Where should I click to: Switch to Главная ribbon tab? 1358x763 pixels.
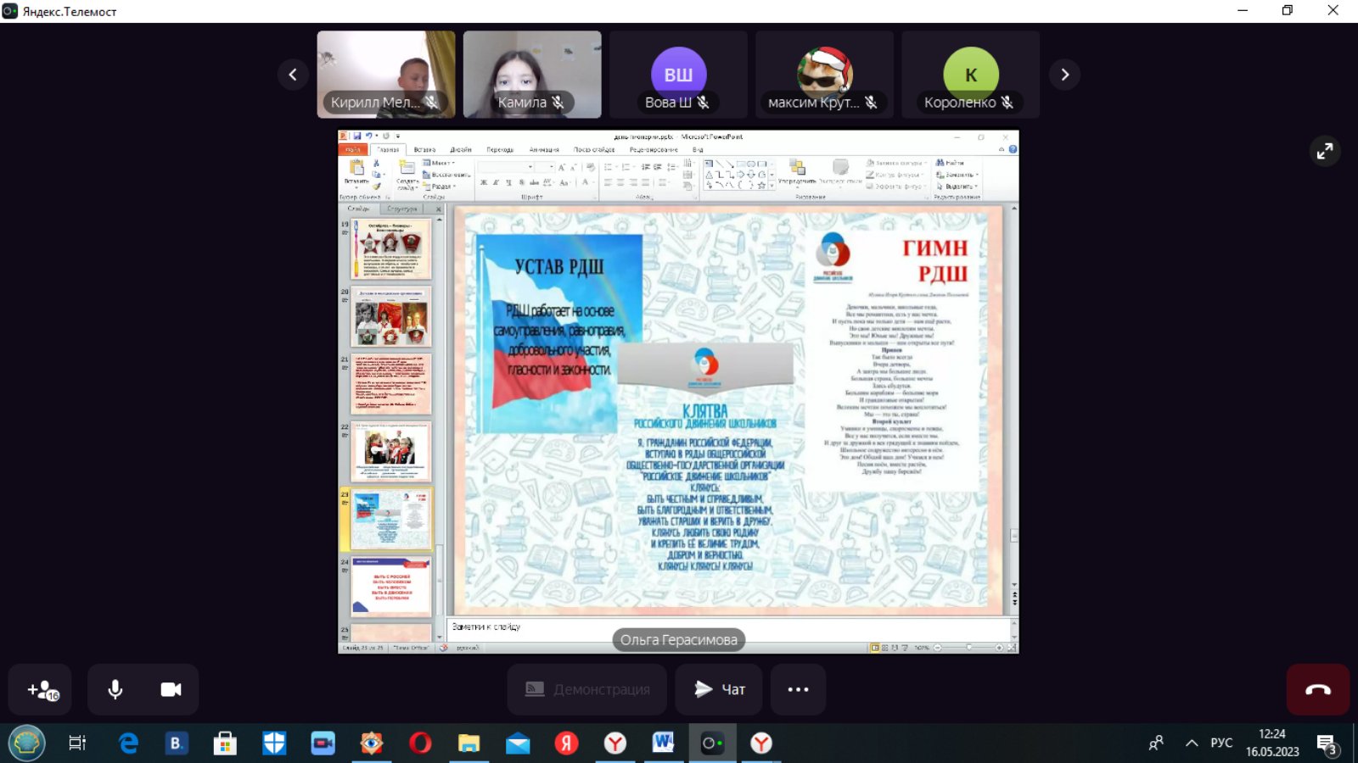click(389, 149)
